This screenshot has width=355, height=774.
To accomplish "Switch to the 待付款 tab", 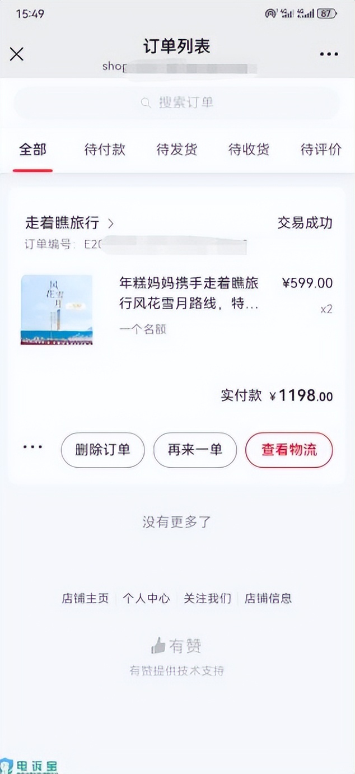I will (x=105, y=150).
